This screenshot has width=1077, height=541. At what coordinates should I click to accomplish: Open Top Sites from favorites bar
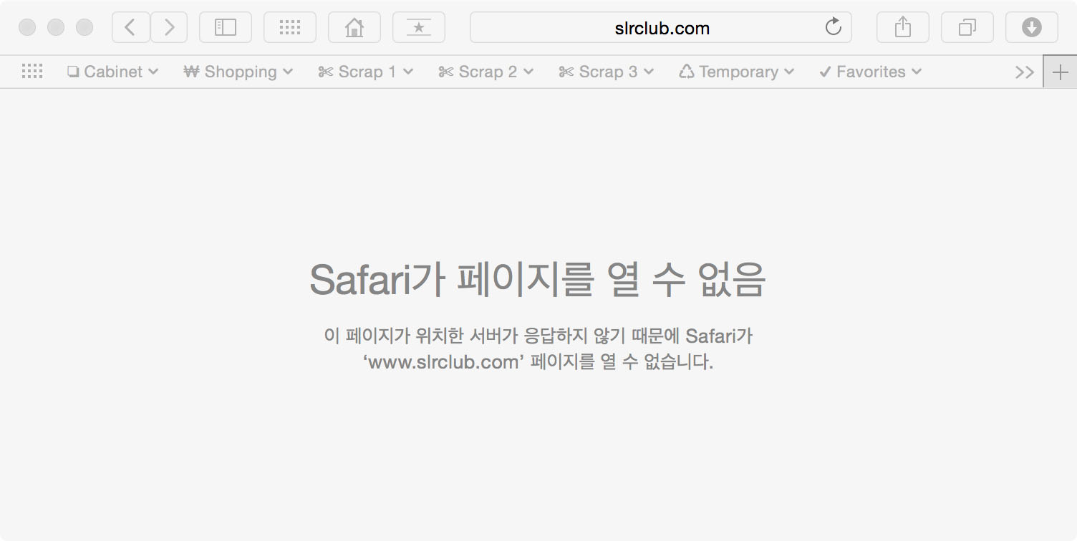(32, 72)
